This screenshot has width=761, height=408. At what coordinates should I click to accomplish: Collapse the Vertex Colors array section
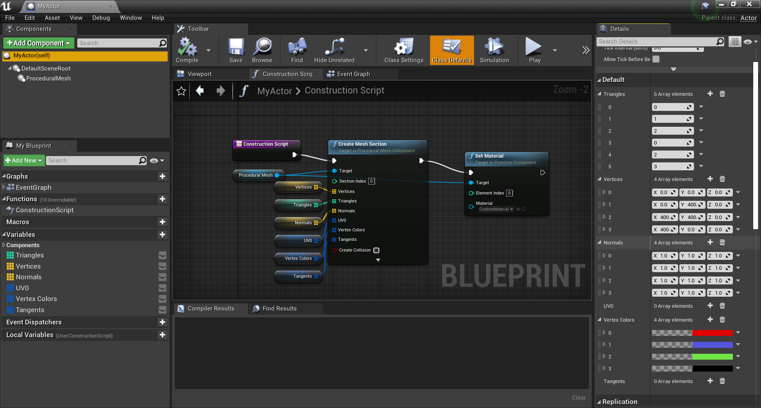599,320
